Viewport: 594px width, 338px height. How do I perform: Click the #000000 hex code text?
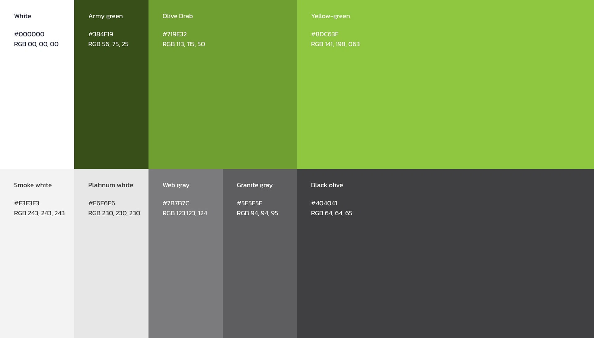point(29,34)
